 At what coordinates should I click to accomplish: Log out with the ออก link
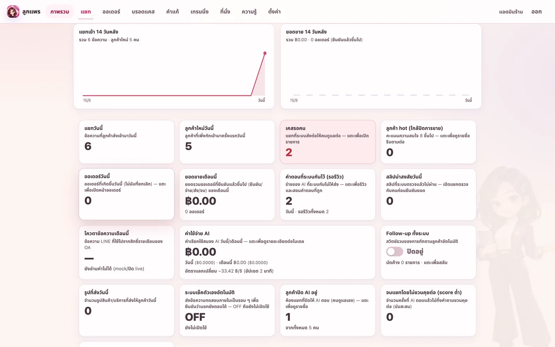536,12
